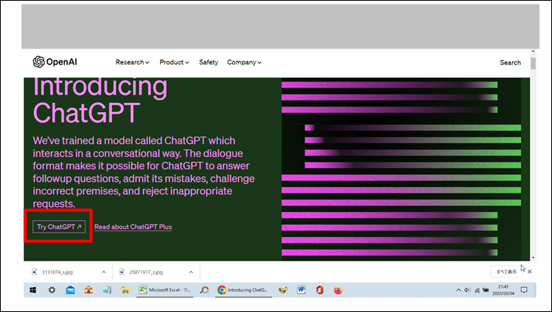Viewport: 552px width, 312px height.
Task: Click the Try ChatGPT button
Action: [59, 226]
